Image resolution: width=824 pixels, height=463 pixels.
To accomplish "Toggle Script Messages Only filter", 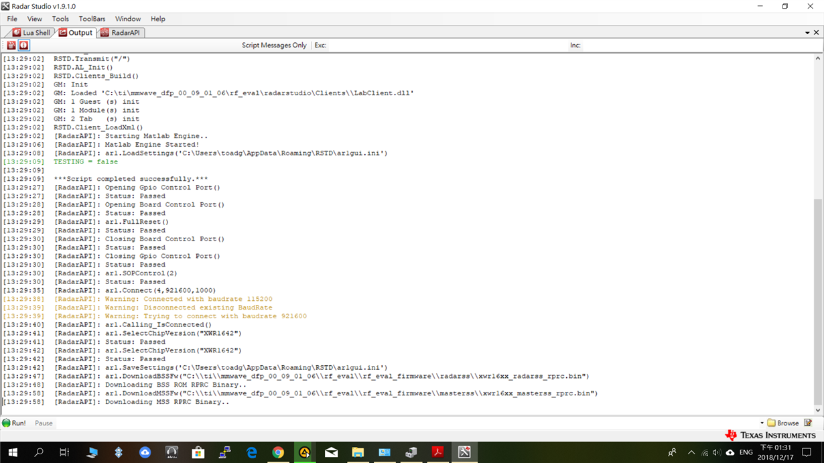I will 274,46.
